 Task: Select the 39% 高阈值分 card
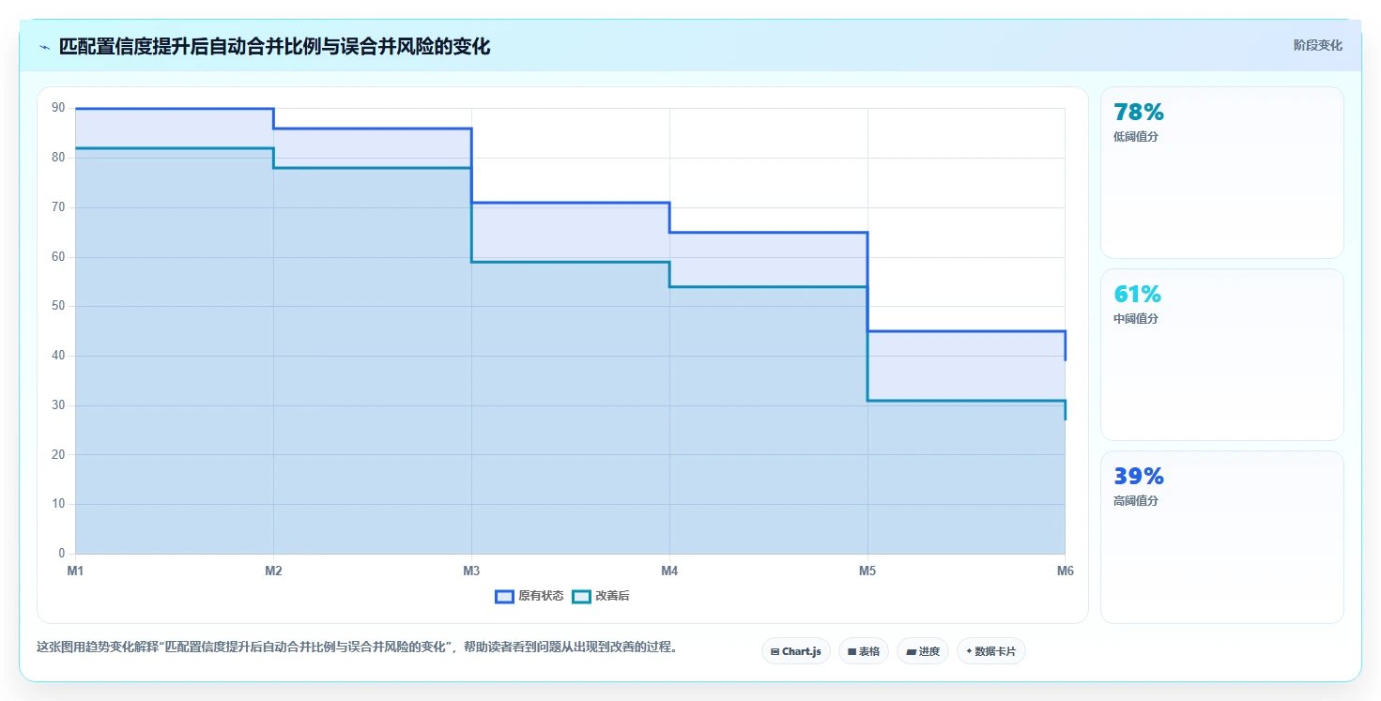tap(1222, 537)
